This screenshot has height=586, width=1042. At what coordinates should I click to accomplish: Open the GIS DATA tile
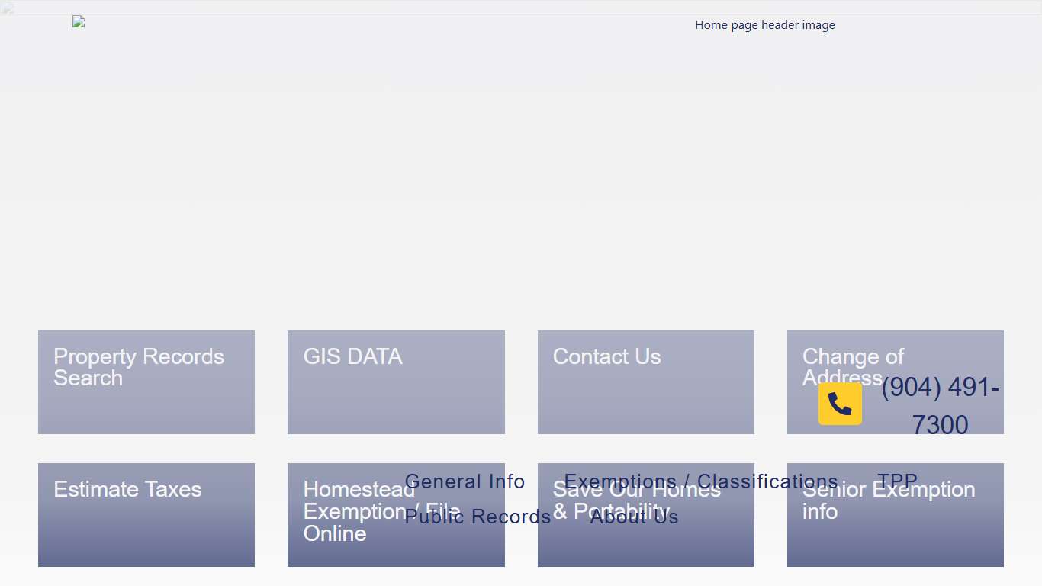tap(396, 382)
